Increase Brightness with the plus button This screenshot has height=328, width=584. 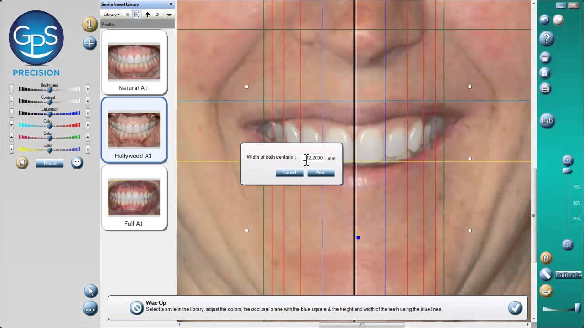(88, 89)
